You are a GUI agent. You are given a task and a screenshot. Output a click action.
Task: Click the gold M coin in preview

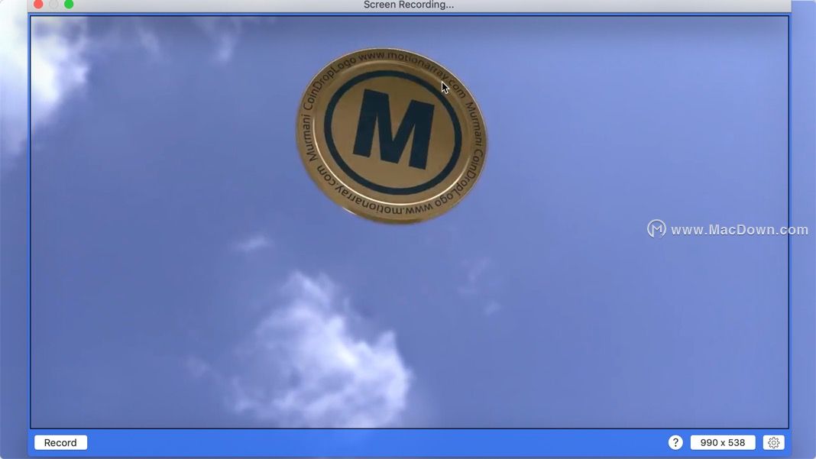(391, 137)
